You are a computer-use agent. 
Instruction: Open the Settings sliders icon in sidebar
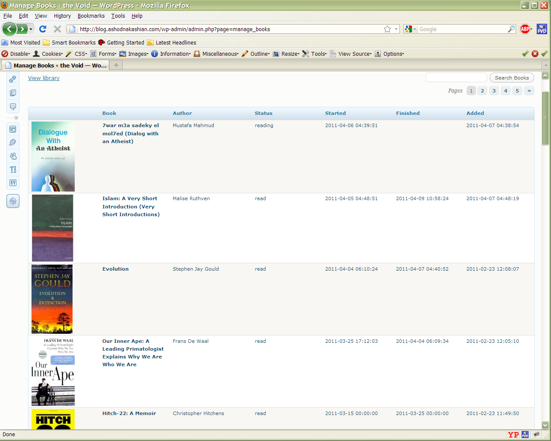click(x=13, y=183)
